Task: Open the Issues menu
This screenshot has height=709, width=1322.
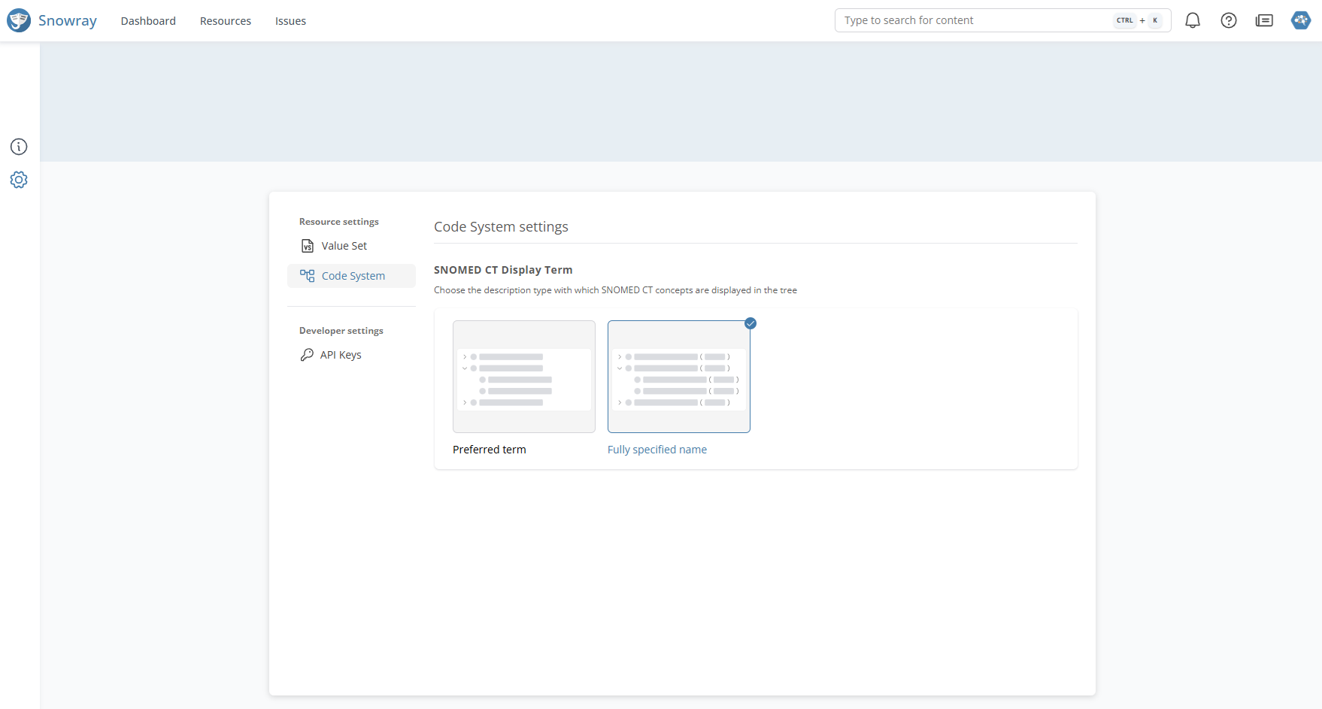Action: click(290, 21)
